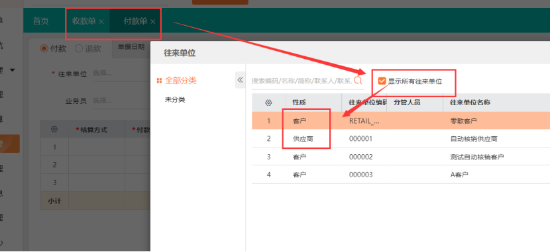Switch to the 收款单 tab
The image size is (550, 252).
pos(84,21)
